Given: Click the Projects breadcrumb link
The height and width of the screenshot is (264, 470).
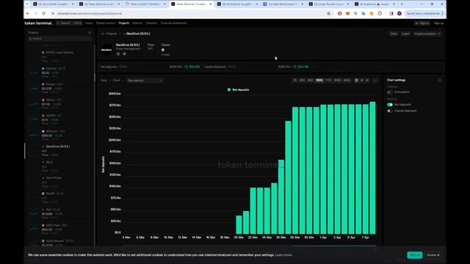Looking at the screenshot, I should tap(111, 34).
